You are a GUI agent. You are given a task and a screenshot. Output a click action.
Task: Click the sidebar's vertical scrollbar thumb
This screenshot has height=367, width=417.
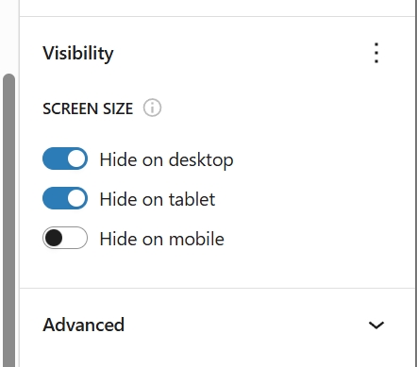[8, 220]
